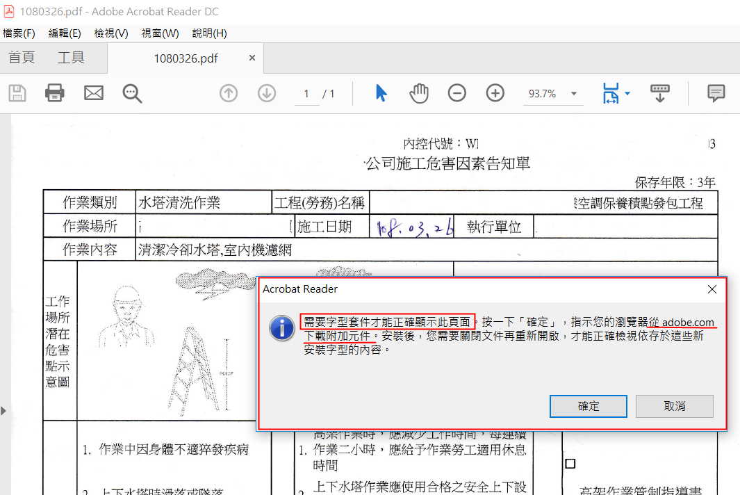Click 確定 in Acrobat Reader dialog
Screen dimensions: 740x495
click(588, 406)
